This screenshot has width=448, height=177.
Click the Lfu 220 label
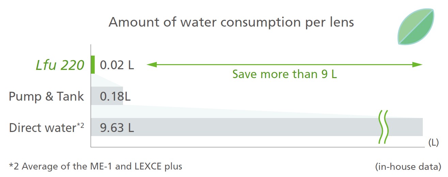pyautogui.click(x=60, y=65)
